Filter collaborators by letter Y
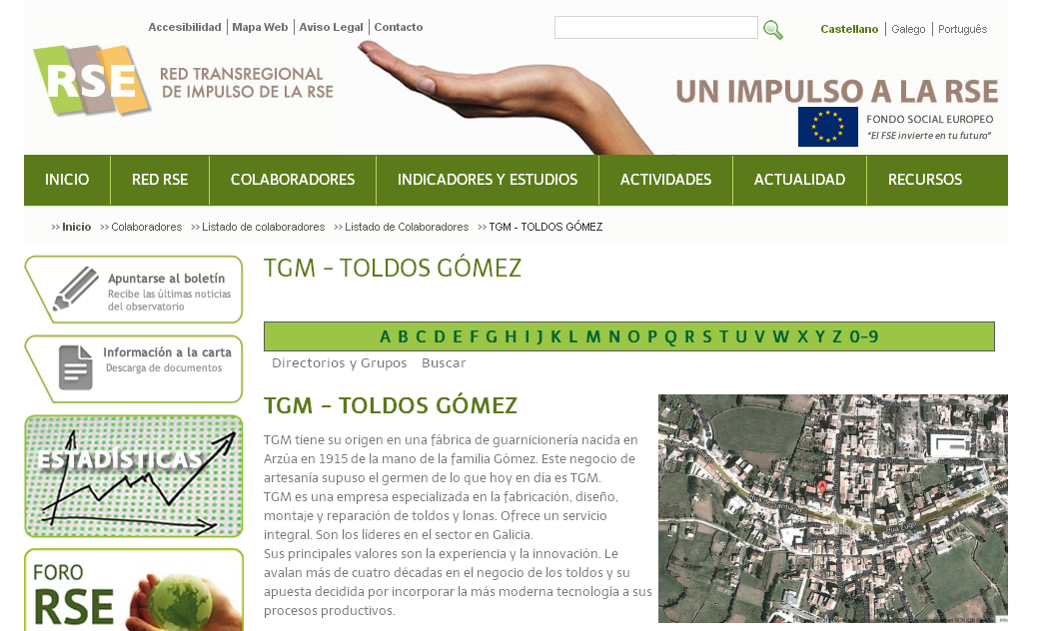 coord(820,337)
